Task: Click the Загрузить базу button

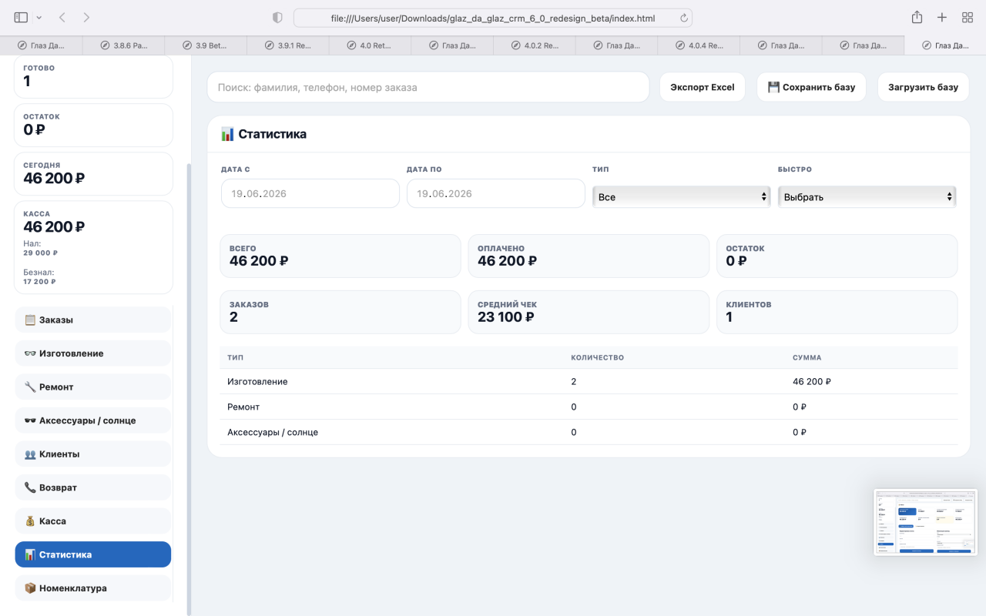Action: click(x=923, y=87)
